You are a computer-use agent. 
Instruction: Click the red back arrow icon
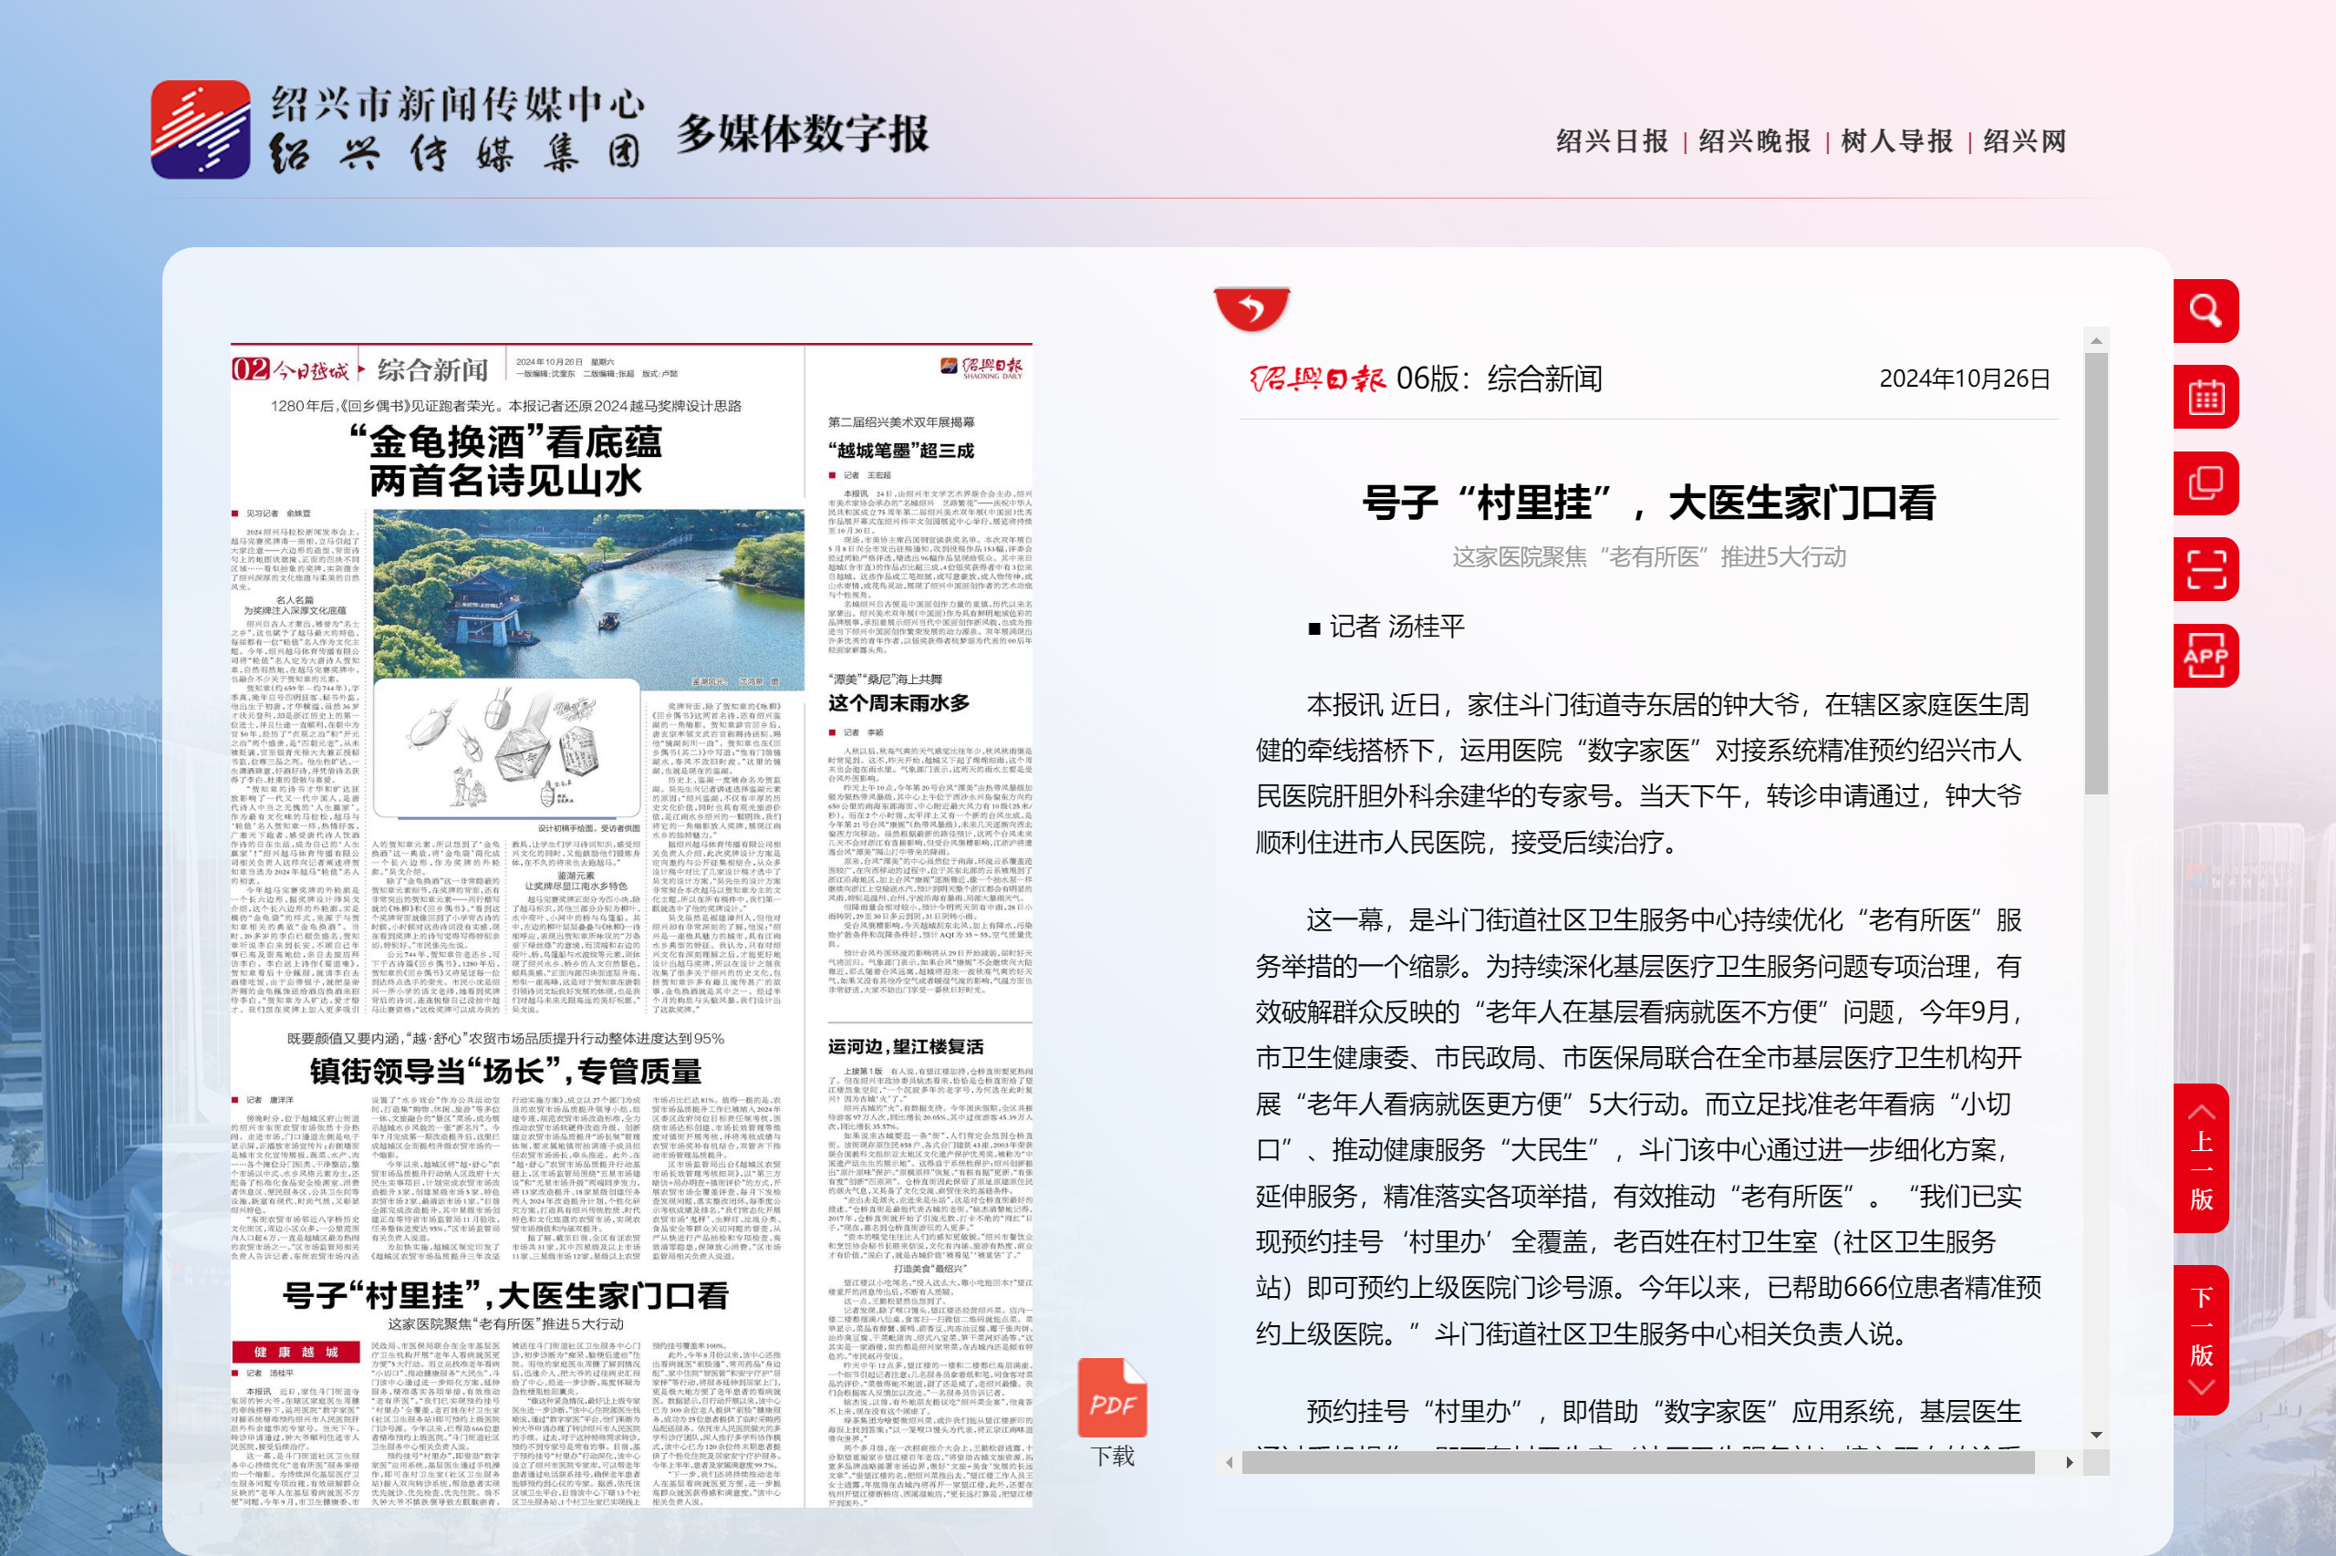tap(1251, 309)
